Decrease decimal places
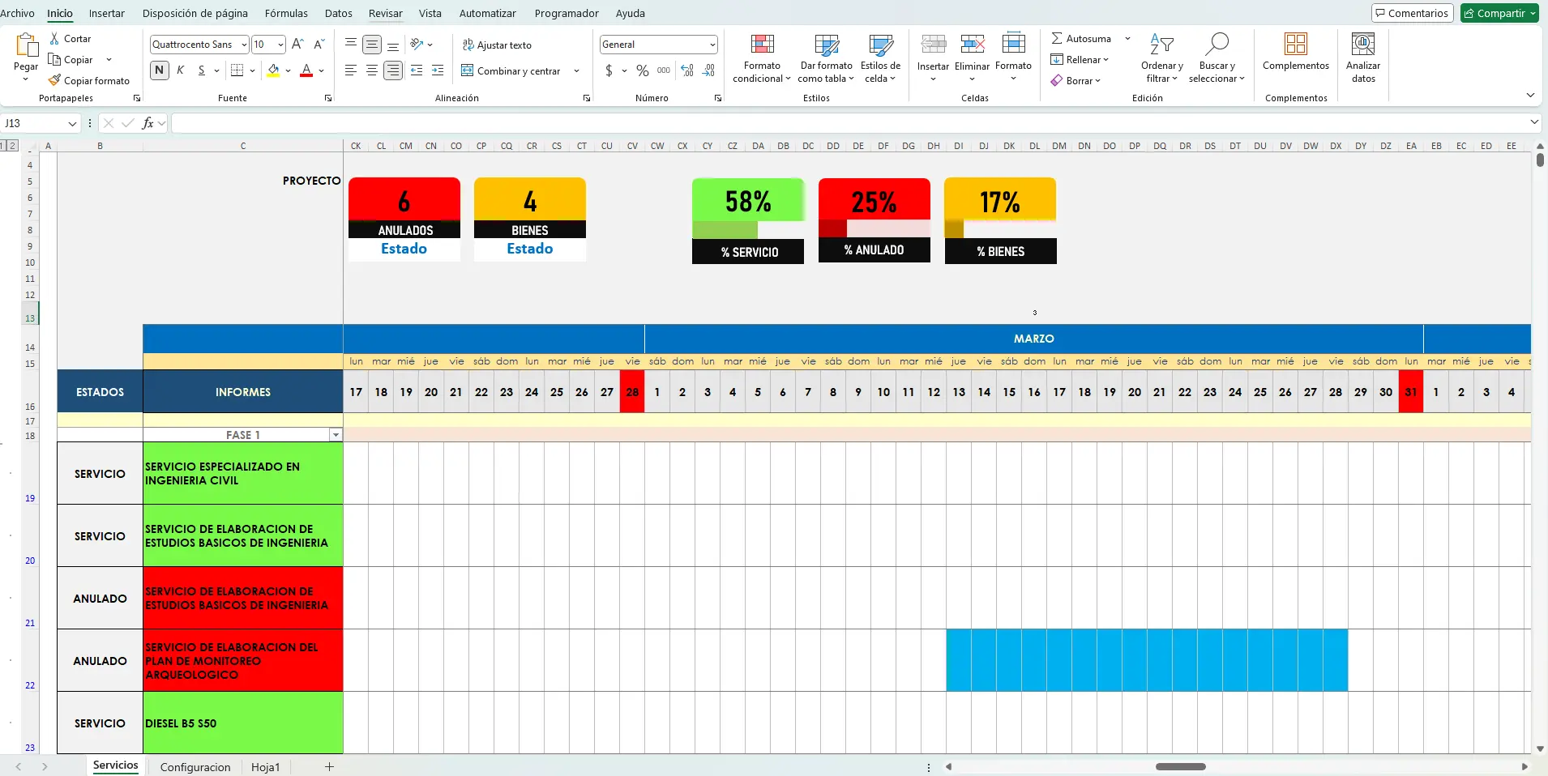1548x776 pixels. coord(708,70)
